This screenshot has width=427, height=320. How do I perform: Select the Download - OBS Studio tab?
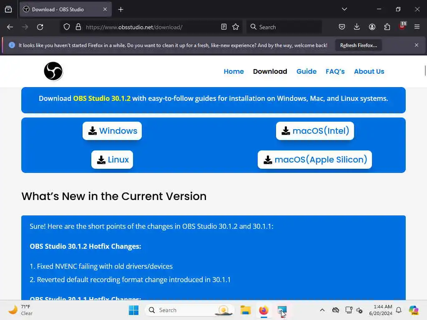[65, 10]
